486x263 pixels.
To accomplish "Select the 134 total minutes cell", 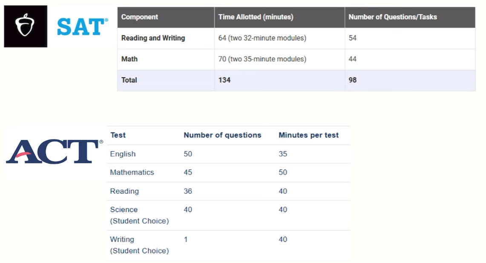I will [x=224, y=80].
